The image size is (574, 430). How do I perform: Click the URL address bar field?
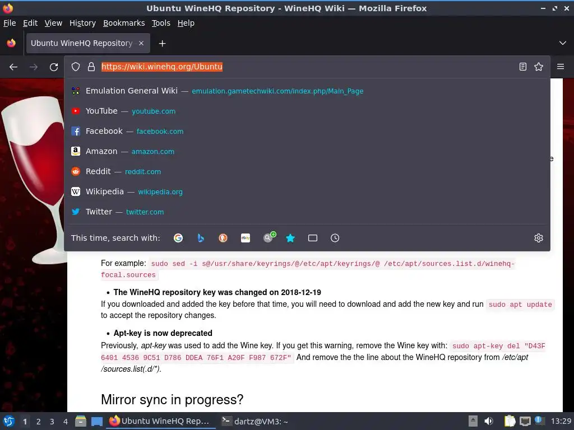click(306, 67)
